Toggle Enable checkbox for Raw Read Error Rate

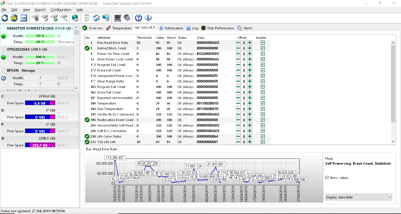click(263, 43)
